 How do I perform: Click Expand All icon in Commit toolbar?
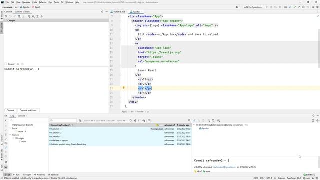38,16
